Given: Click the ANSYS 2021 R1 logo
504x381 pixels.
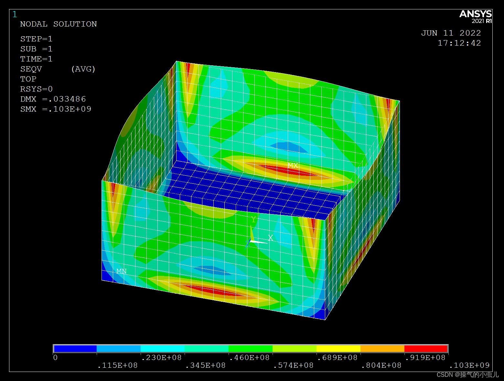Looking at the screenshot, I should click(475, 16).
